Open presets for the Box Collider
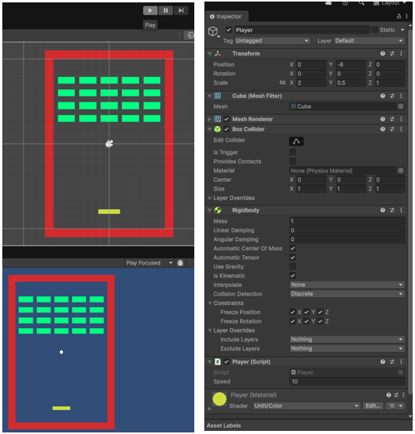Screen dimensions: 415x434 [x=392, y=129]
